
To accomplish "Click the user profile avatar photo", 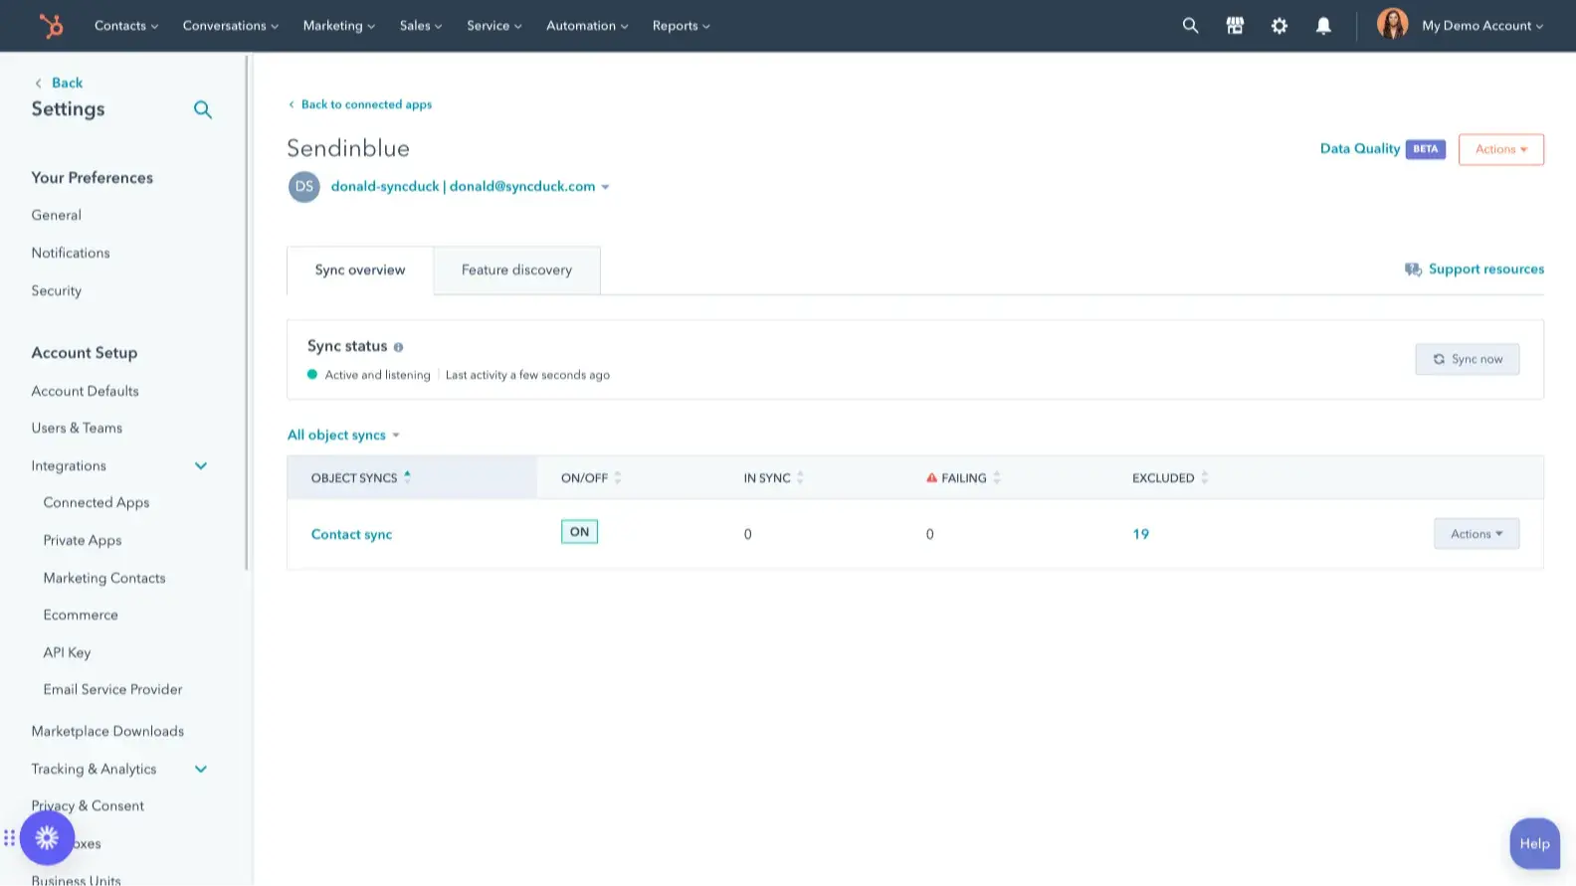I will [x=1392, y=24].
